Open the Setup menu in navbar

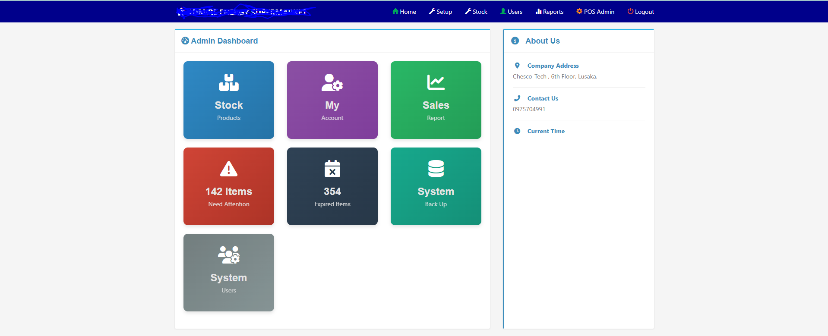point(440,12)
